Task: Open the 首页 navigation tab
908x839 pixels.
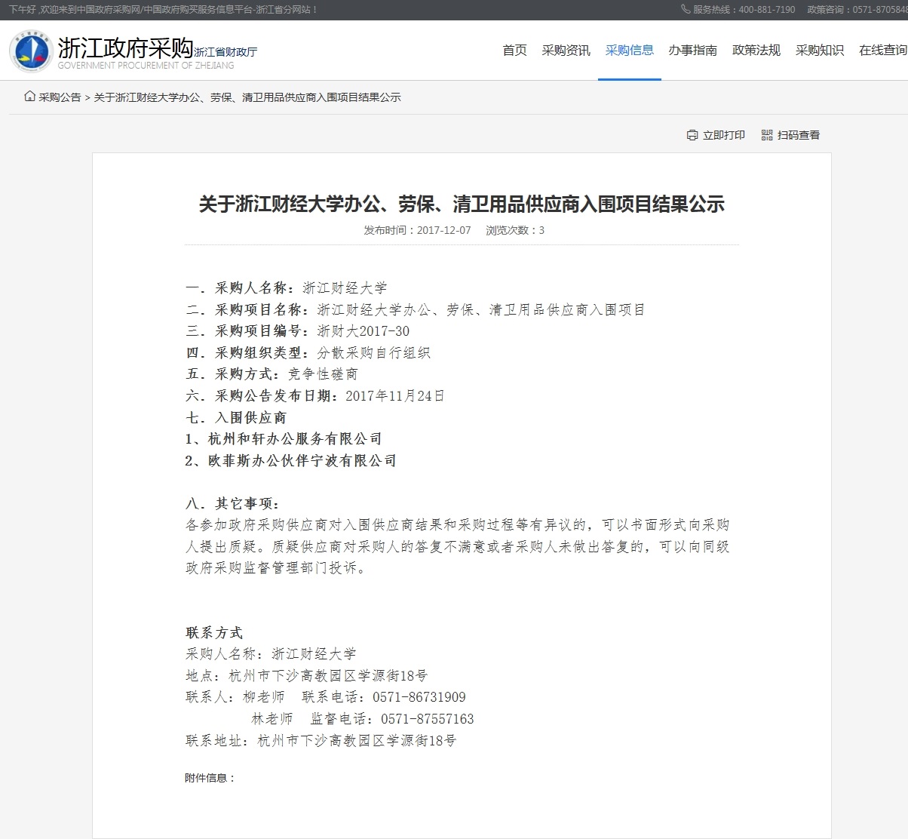Action: click(514, 51)
